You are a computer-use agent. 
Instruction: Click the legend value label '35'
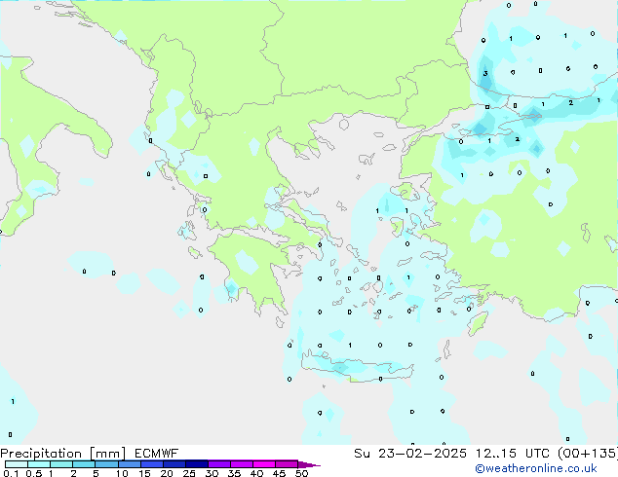234,473
